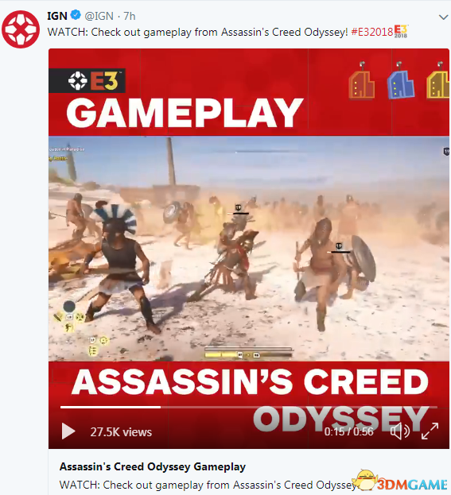The image size is (451, 495).
Task: Click the 0:15 / 0:56 time display
Action: click(348, 431)
